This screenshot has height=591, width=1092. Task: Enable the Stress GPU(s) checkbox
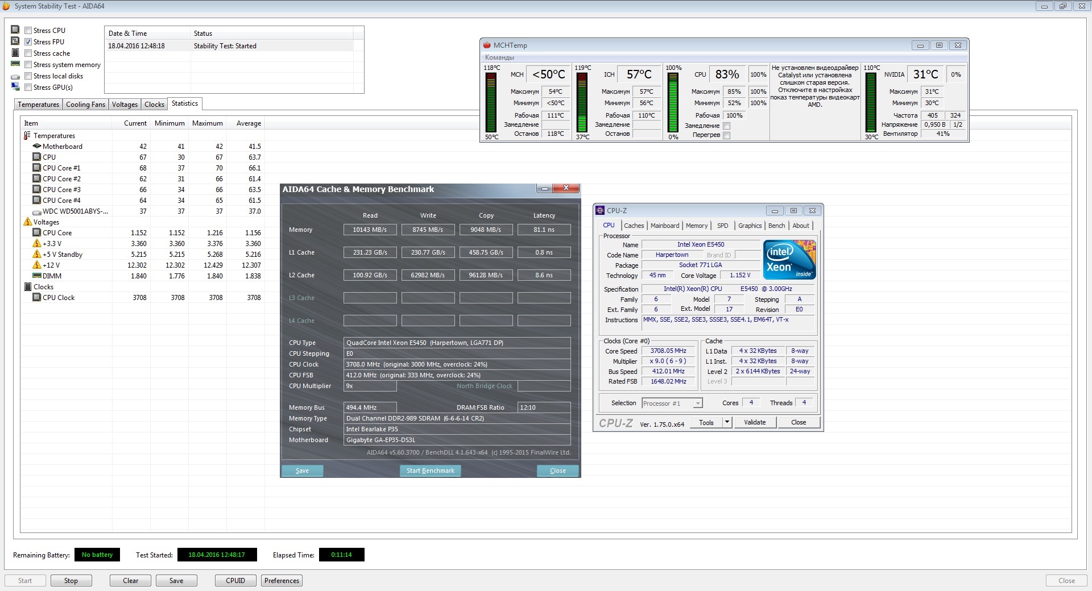pos(28,88)
